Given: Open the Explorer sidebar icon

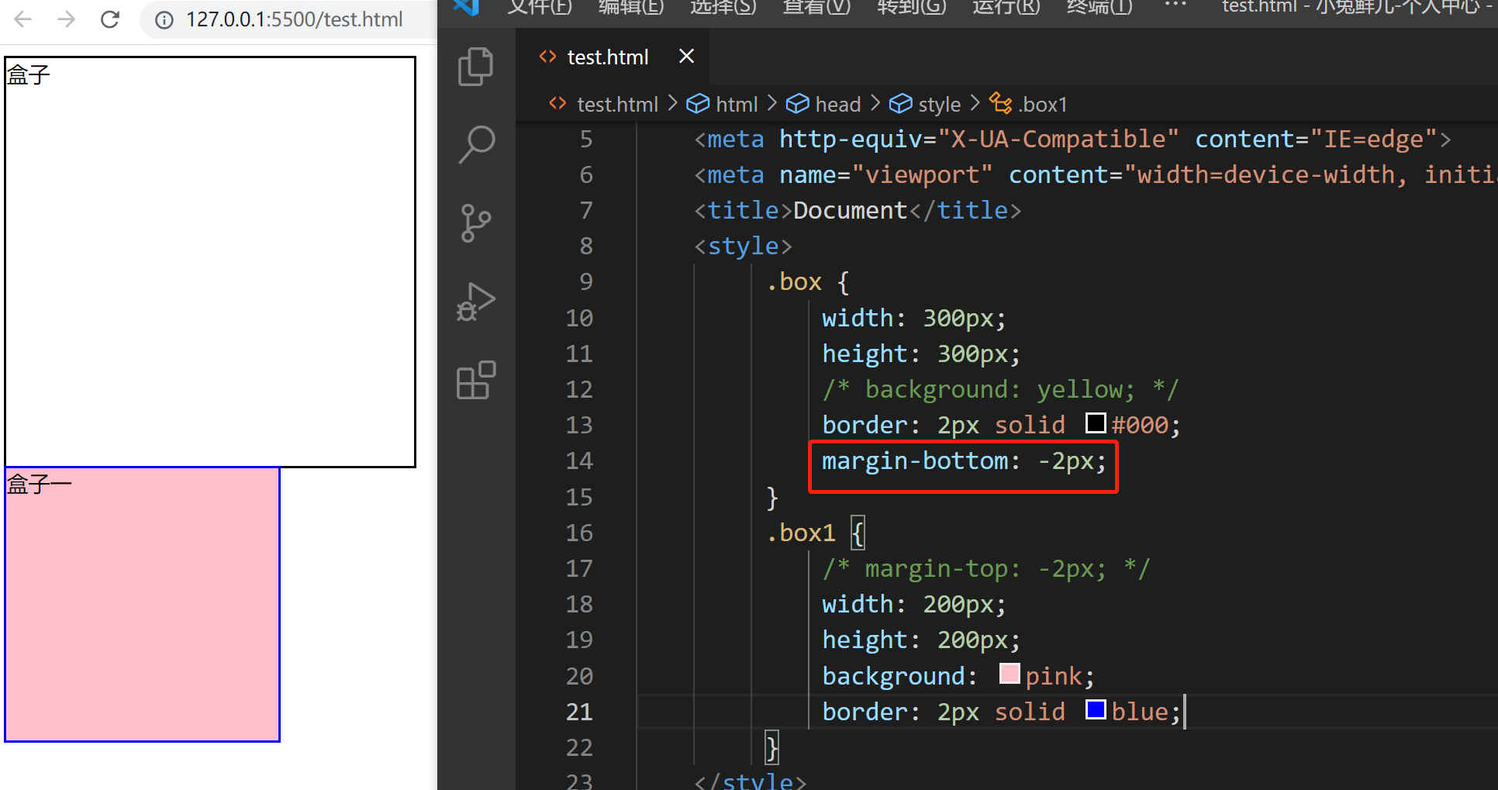Looking at the screenshot, I should (x=475, y=67).
